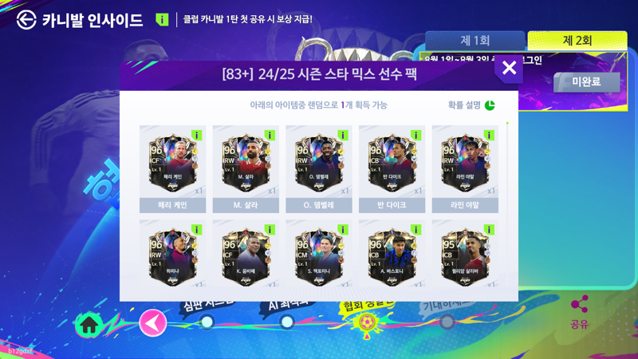Select the 제 2회 tab

(577, 41)
